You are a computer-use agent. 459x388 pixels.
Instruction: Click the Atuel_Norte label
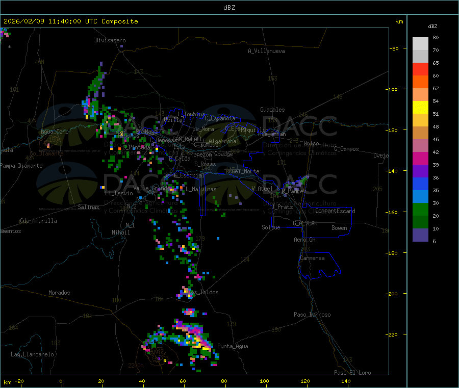[x=242, y=171]
